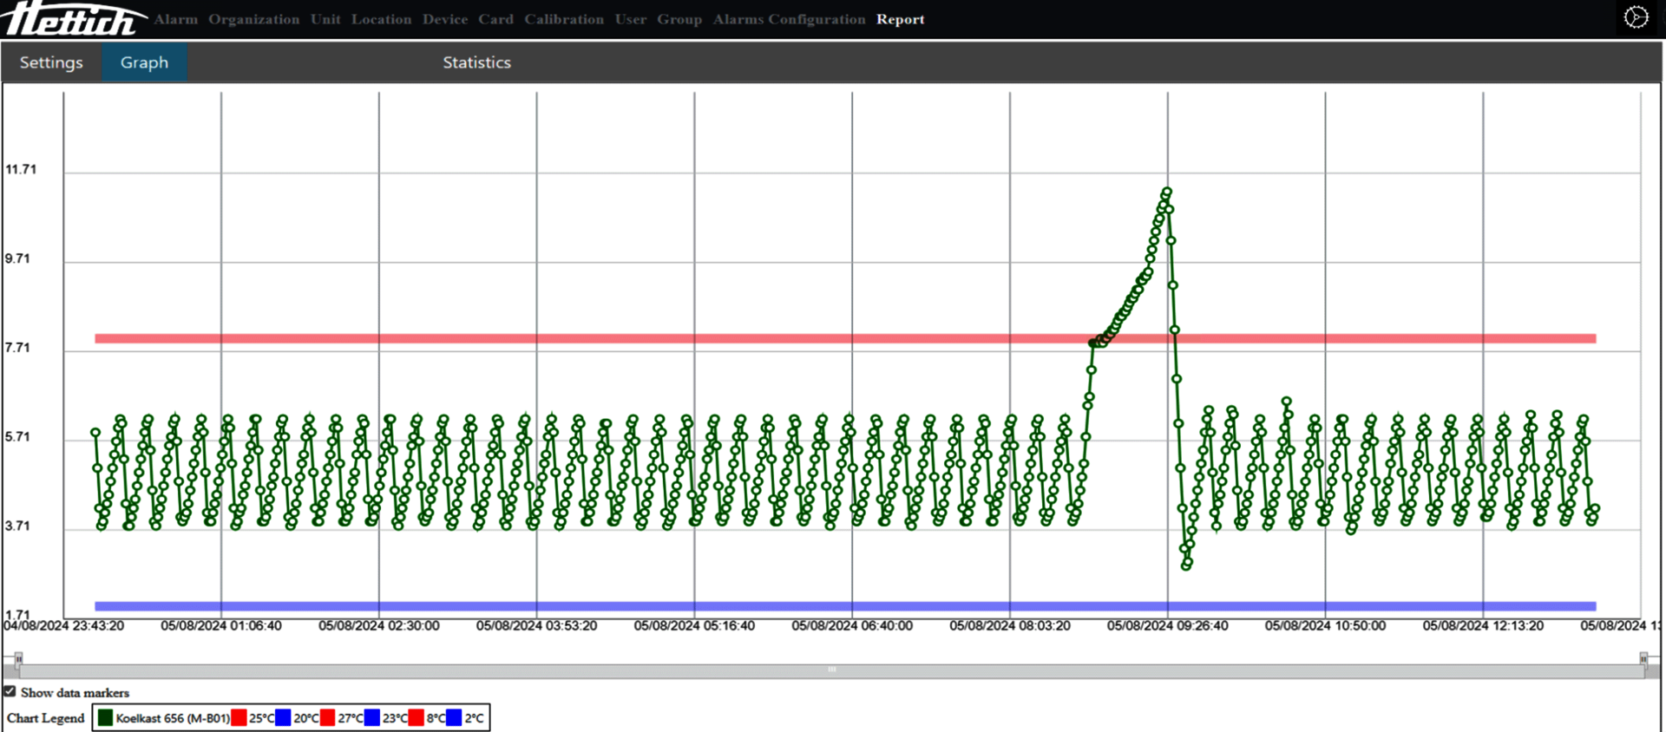Click the red 8°C legend swatch
Image resolution: width=1666 pixels, height=732 pixels.
pos(416,718)
